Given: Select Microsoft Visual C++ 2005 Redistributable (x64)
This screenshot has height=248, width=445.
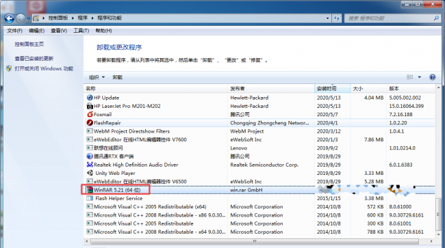Looking at the screenshot, I should (x=150, y=206).
